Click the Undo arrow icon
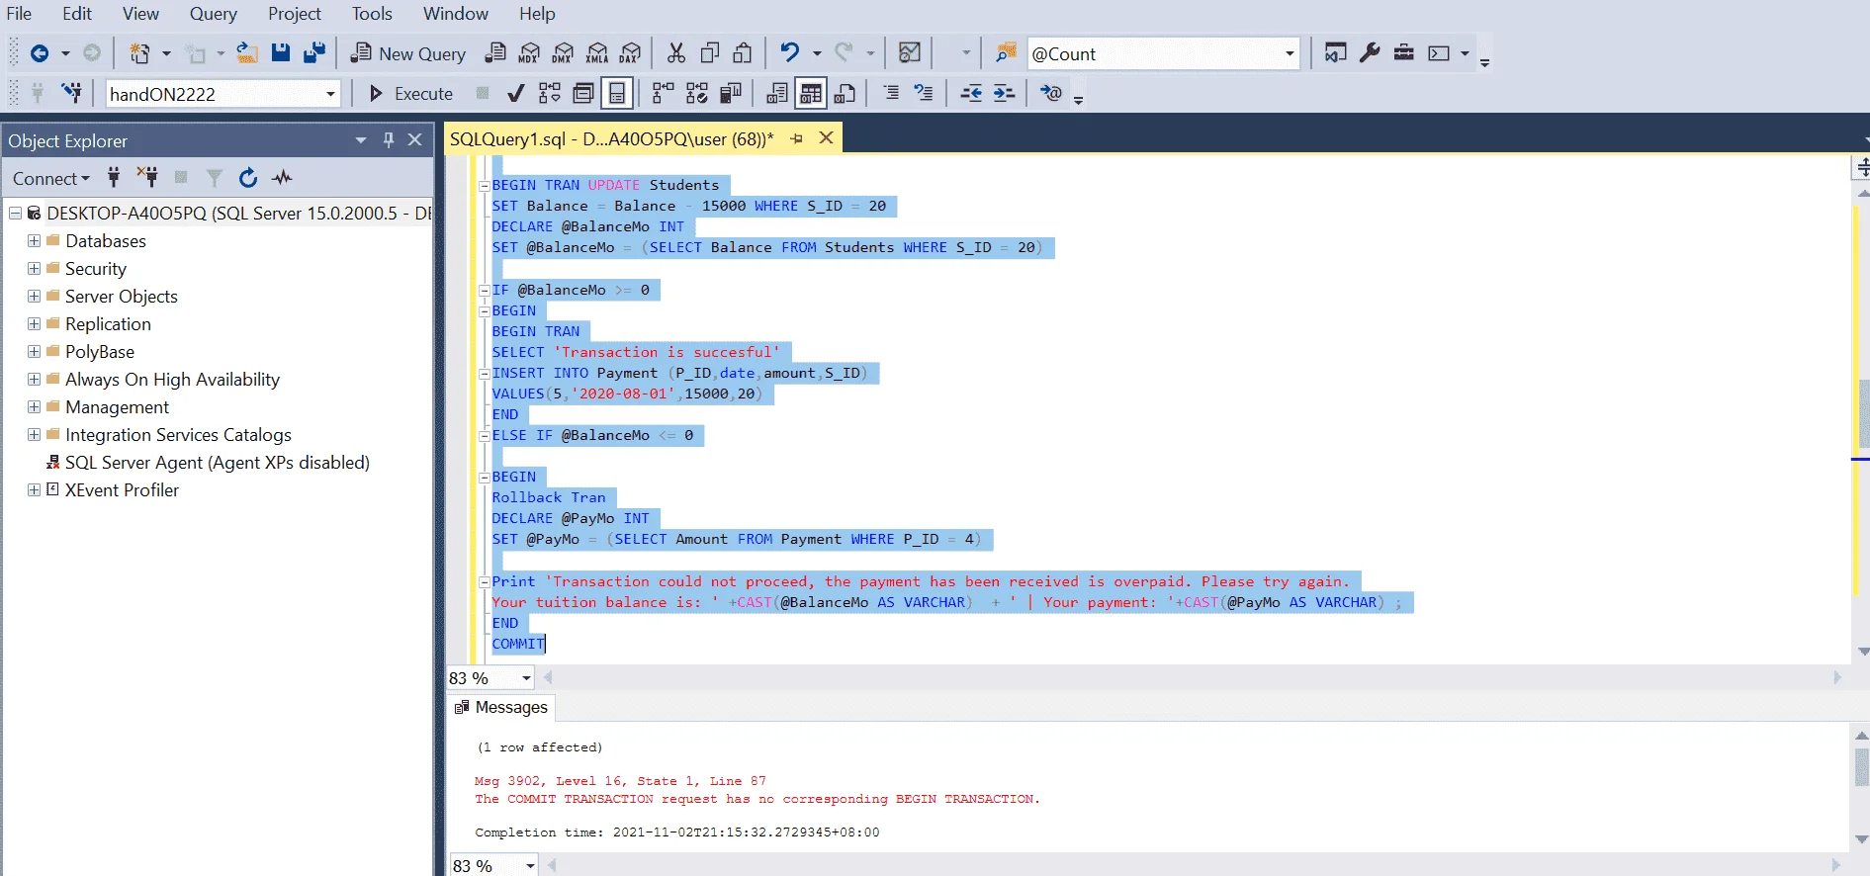1870x876 pixels. 789,53
